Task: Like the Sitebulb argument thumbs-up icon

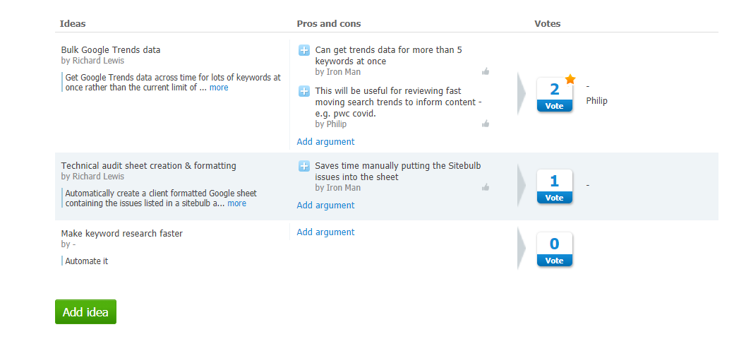Action: point(486,187)
